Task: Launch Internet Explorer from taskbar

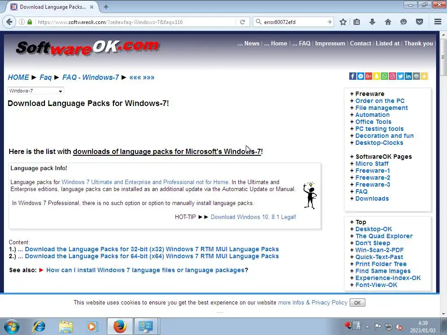Action: 39,326
